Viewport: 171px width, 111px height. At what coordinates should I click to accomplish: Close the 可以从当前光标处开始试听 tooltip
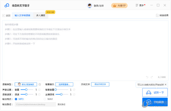pos(166,84)
